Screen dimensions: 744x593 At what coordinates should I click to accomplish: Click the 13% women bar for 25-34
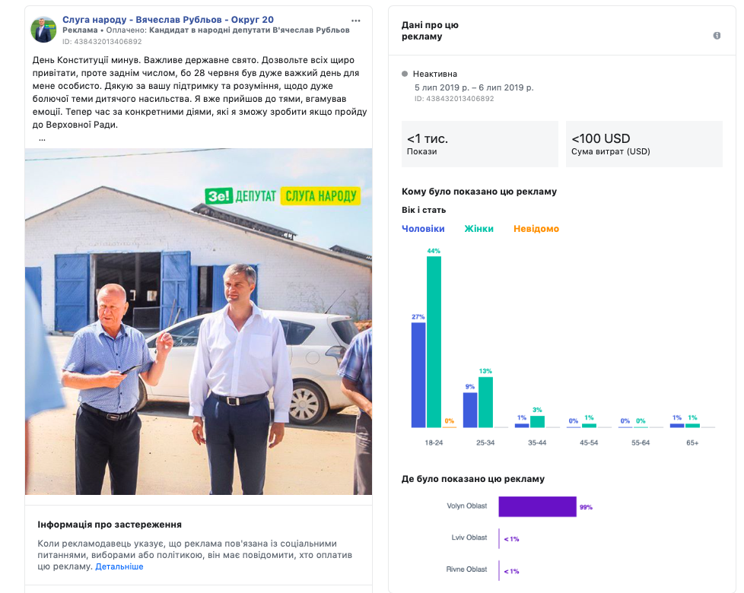[x=485, y=402]
